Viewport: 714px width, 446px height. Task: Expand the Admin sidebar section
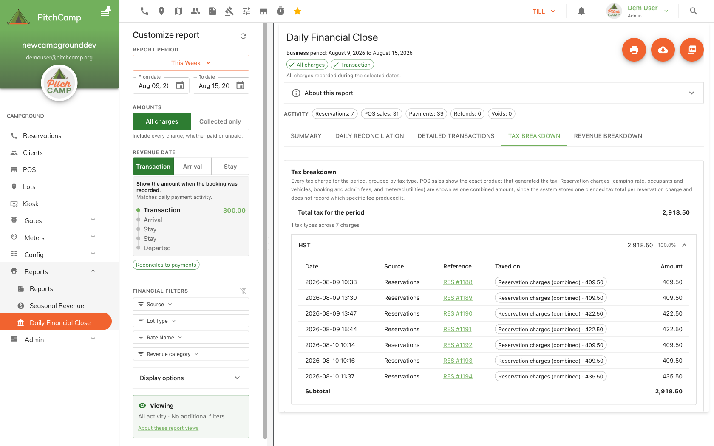click(59, 340)
